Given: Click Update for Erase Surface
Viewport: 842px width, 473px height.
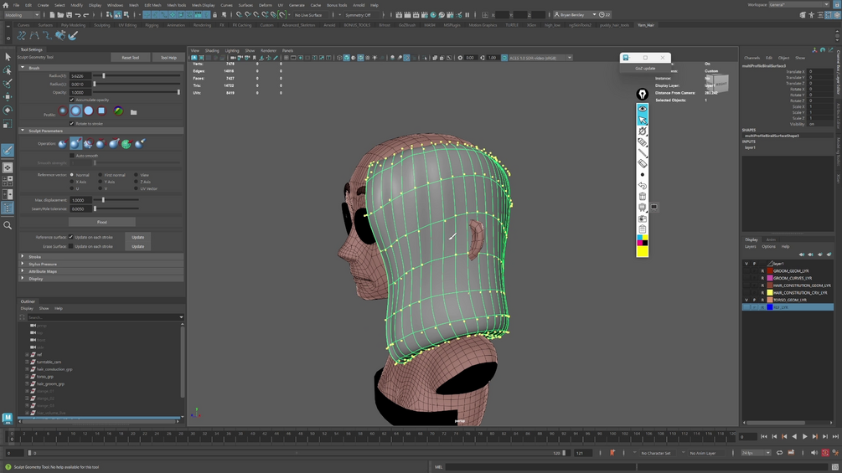Looking at the screenshot, I should pos(138,247).
